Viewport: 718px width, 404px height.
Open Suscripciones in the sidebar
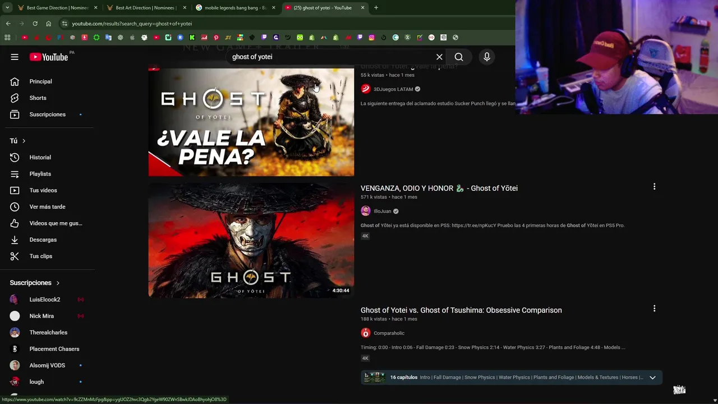point(48,114)
